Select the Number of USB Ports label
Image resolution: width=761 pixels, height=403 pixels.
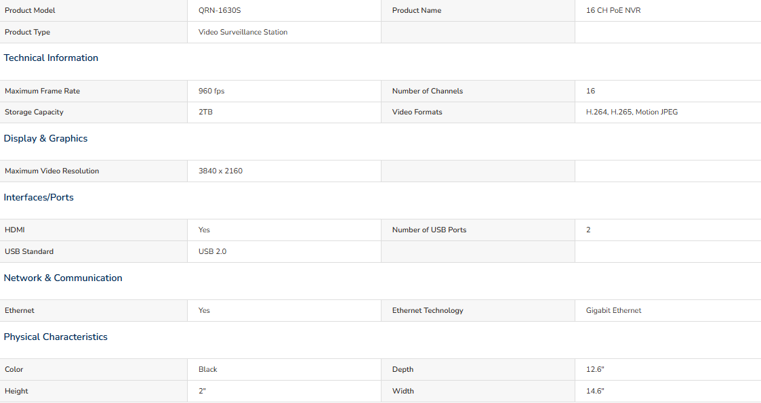pos(429,230)
